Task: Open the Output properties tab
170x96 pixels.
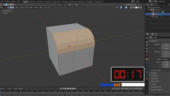Action: tap(147, 45)
